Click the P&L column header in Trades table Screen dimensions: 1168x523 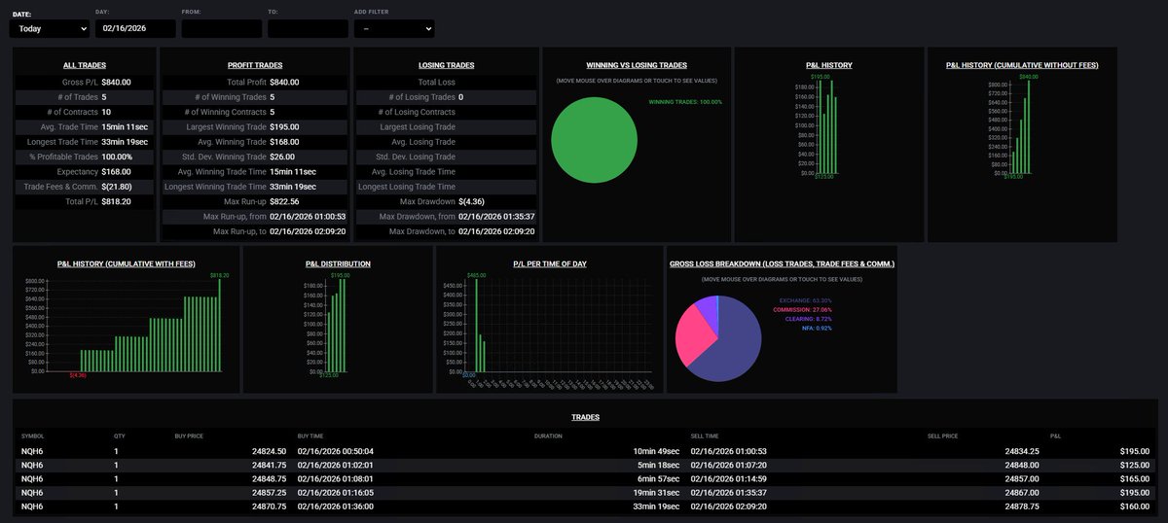pos(1056,436)
